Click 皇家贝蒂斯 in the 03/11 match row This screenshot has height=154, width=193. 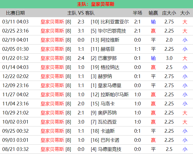[52, 22]
